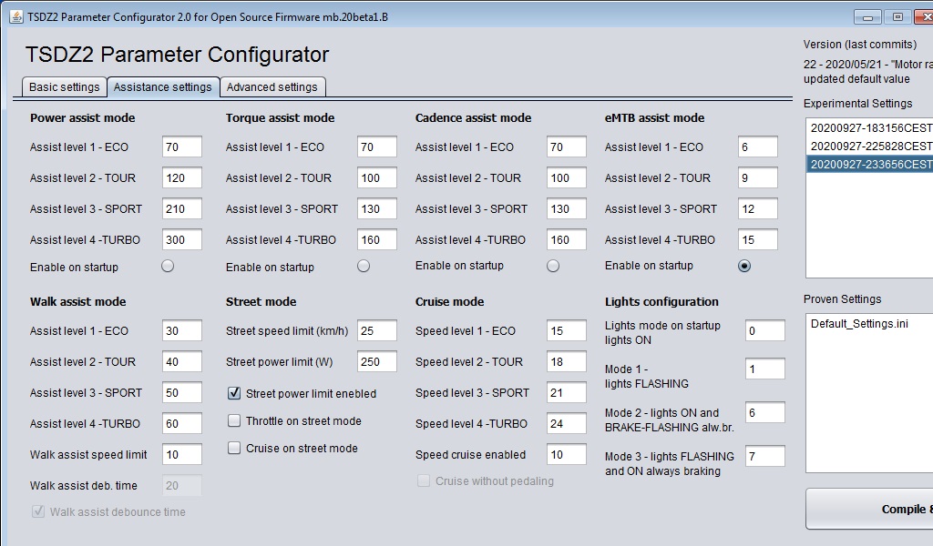The width and height of the screenshot is (933, 546).
Task: Edit Torque assist level 3 SPORT field
Action: (377, 208)
